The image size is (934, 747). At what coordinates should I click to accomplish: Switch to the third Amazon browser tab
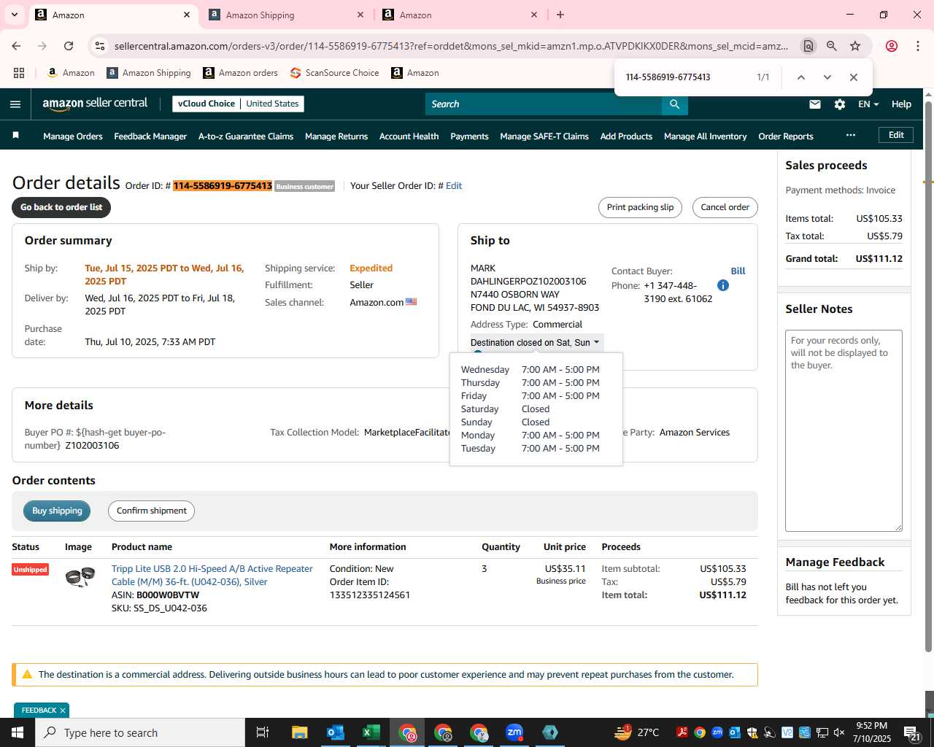click(460, 15)
